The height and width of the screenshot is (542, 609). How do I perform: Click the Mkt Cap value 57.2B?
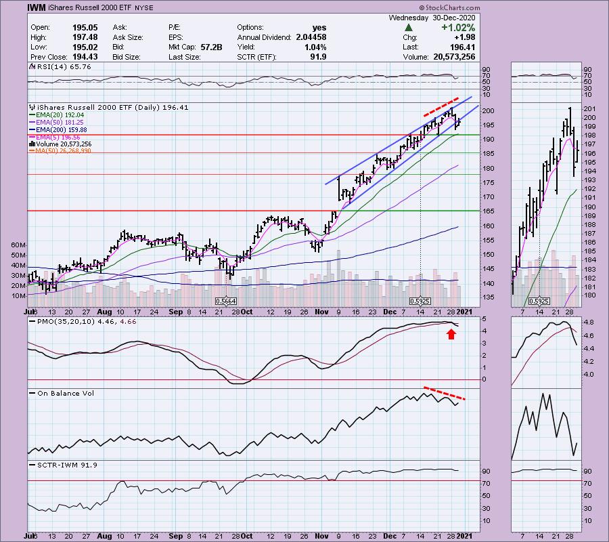[x=211, y=47]
